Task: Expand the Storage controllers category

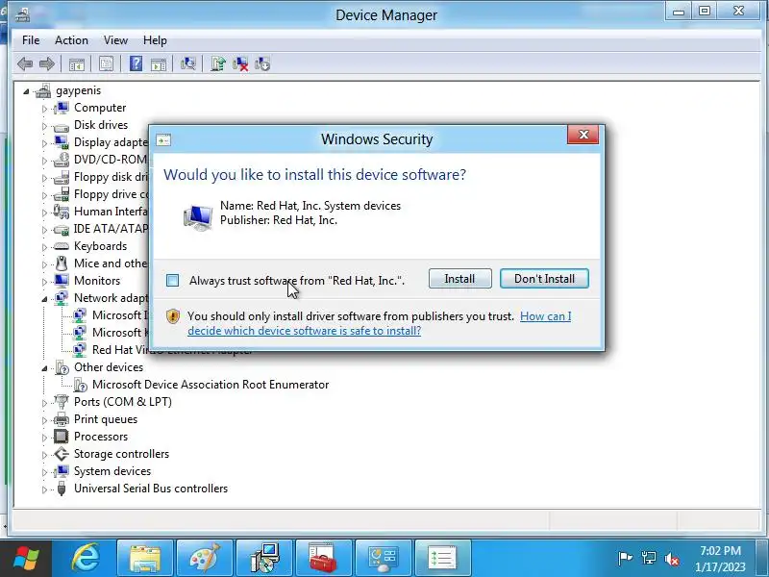Action: tap(44, 455)
